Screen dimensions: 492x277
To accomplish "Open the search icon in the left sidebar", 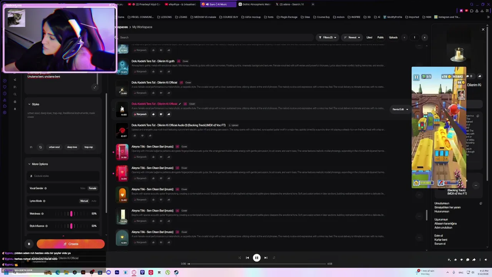I will pos(15,94).
